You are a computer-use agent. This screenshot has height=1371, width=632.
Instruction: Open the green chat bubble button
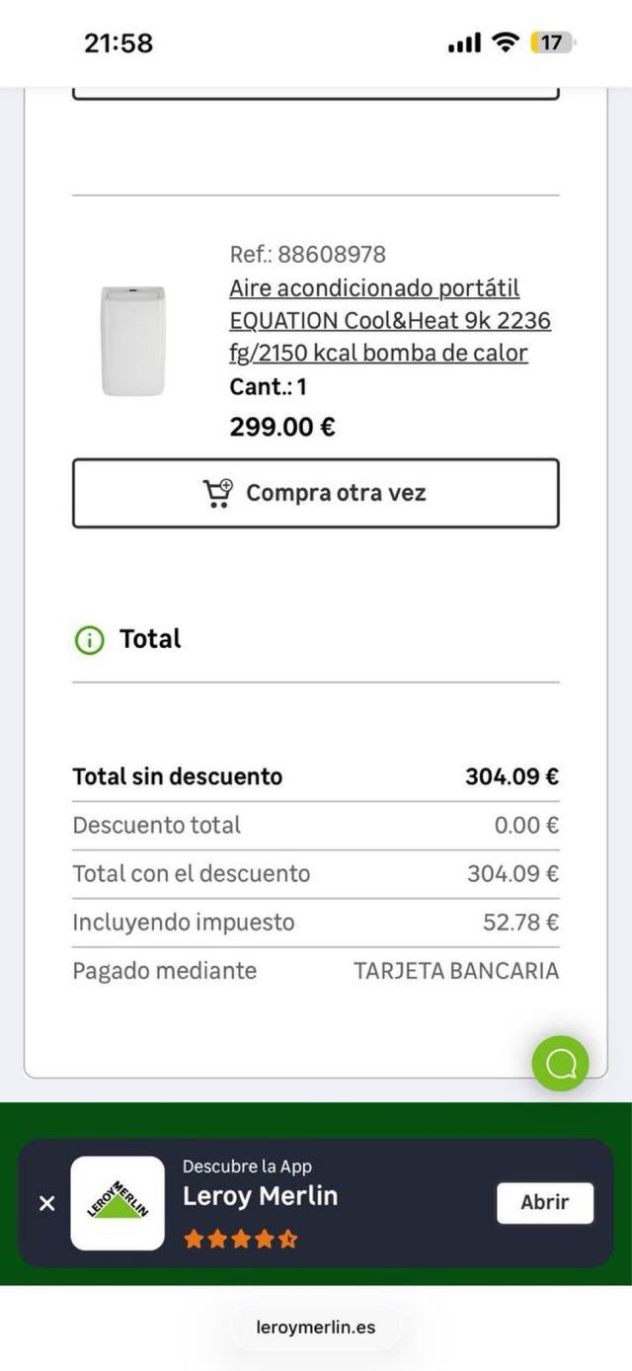[560, 1063]
